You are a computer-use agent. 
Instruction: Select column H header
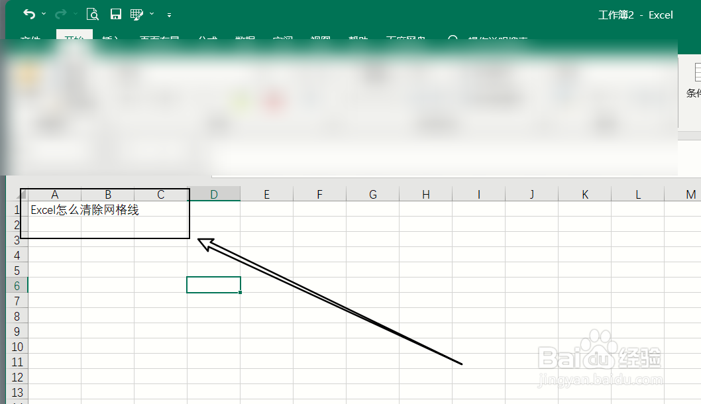point(425,195)
